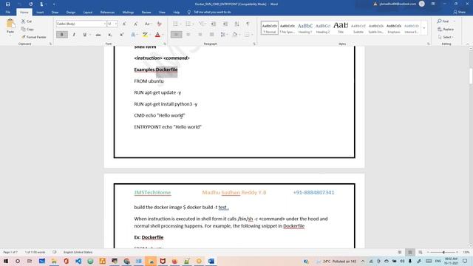Clear all formatting from the text

point(160,24)
